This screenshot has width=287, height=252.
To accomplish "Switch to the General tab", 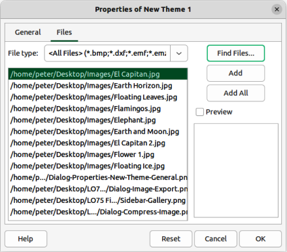I will 27,32.
